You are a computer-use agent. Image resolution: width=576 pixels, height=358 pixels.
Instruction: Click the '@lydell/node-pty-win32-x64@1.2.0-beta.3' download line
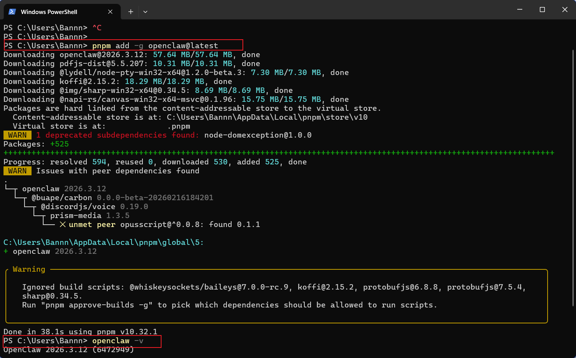(176, 72)
